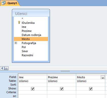Click the Prezime cell in Field row
The height and width of the screenshot is (98, 107).
click(x=62, y=77)
